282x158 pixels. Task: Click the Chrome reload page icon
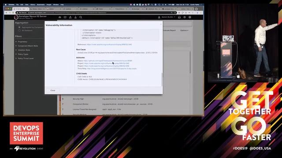[13, 13]
